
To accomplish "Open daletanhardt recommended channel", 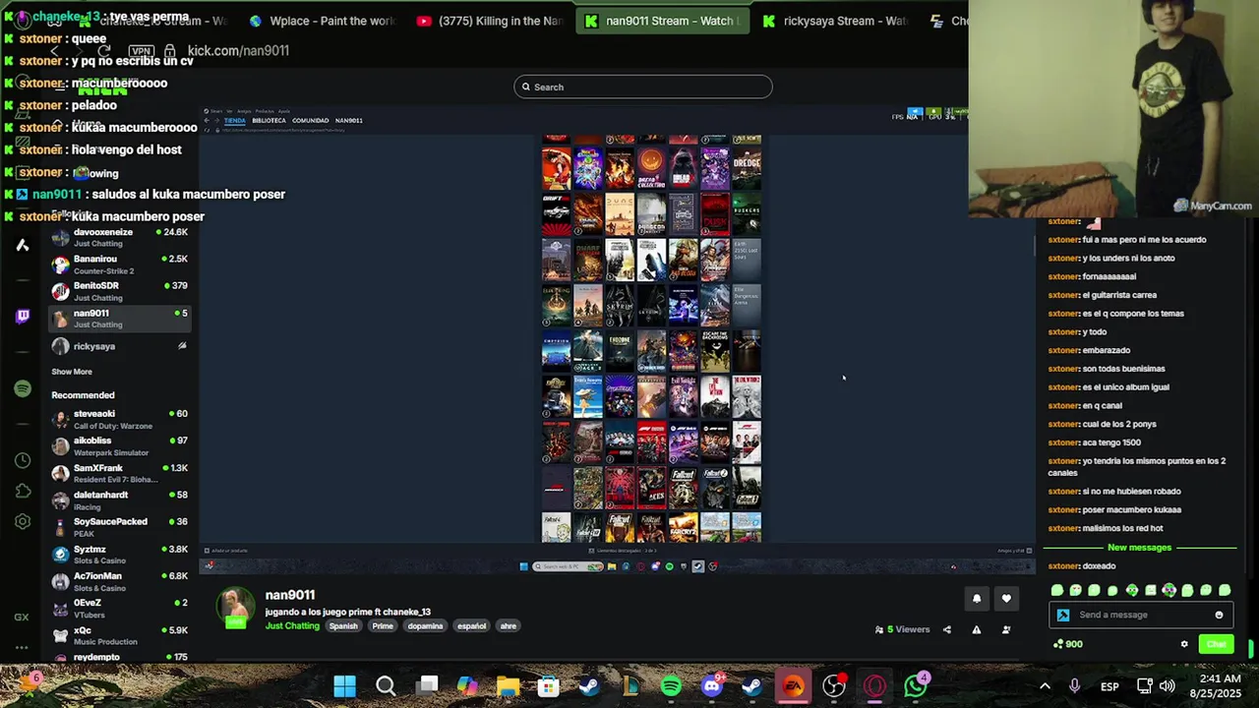I will point(118,501).
